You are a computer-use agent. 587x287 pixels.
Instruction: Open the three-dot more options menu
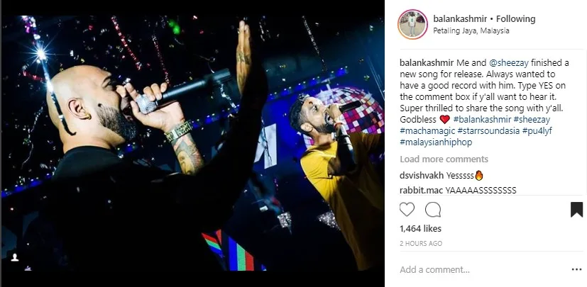point(576,269)
